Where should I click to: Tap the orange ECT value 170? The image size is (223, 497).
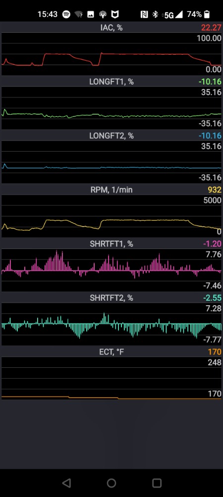point(215,352)
